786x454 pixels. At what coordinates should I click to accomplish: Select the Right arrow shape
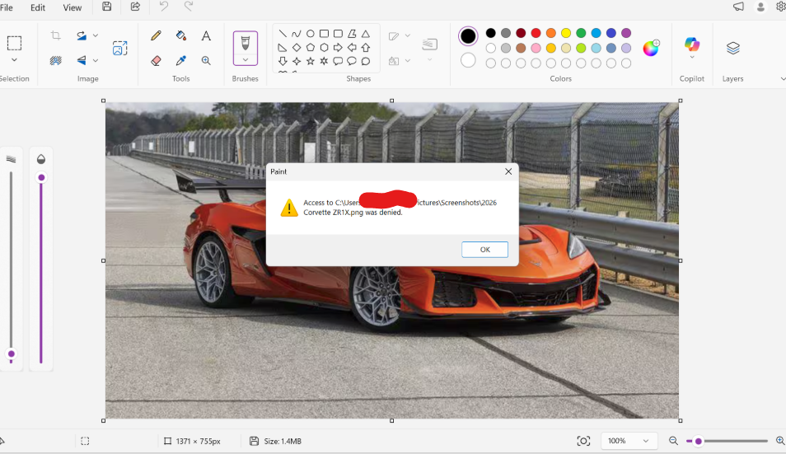(x=338, y=48)
